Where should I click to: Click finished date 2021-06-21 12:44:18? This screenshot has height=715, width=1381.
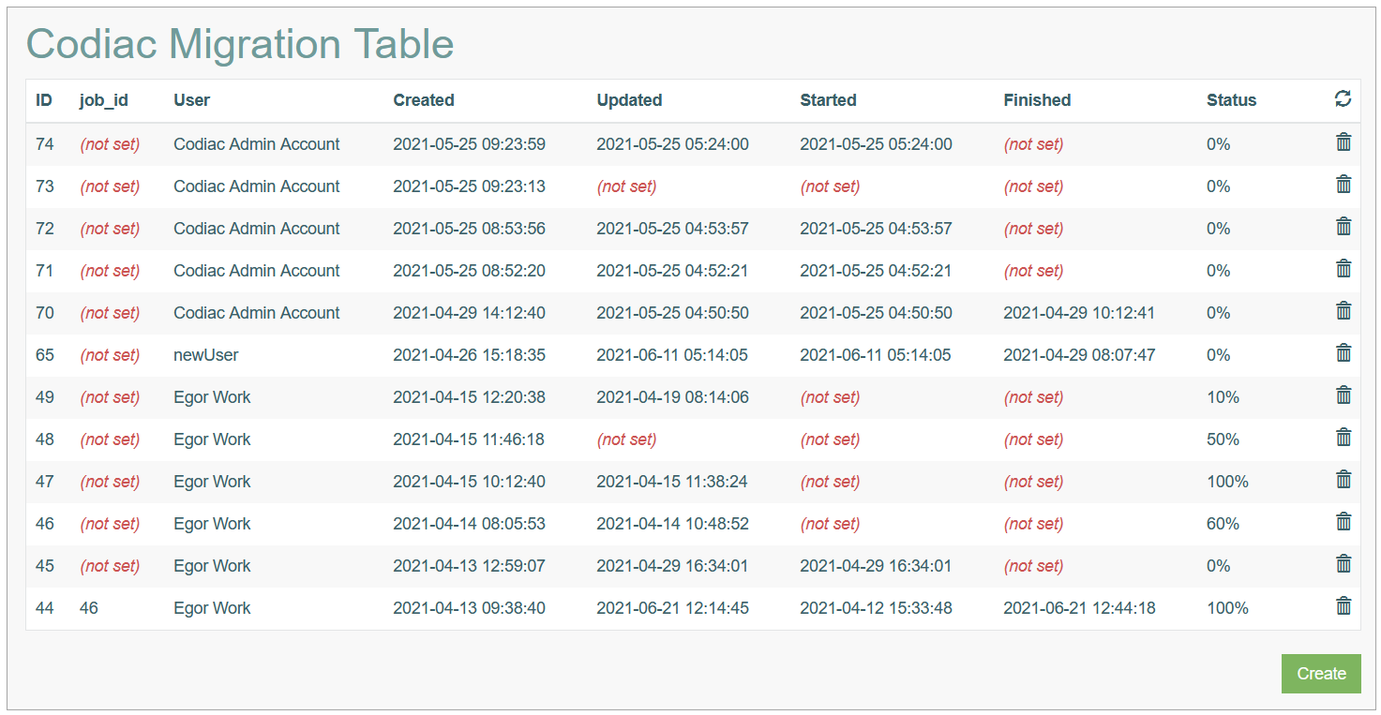coord(1079,608)
